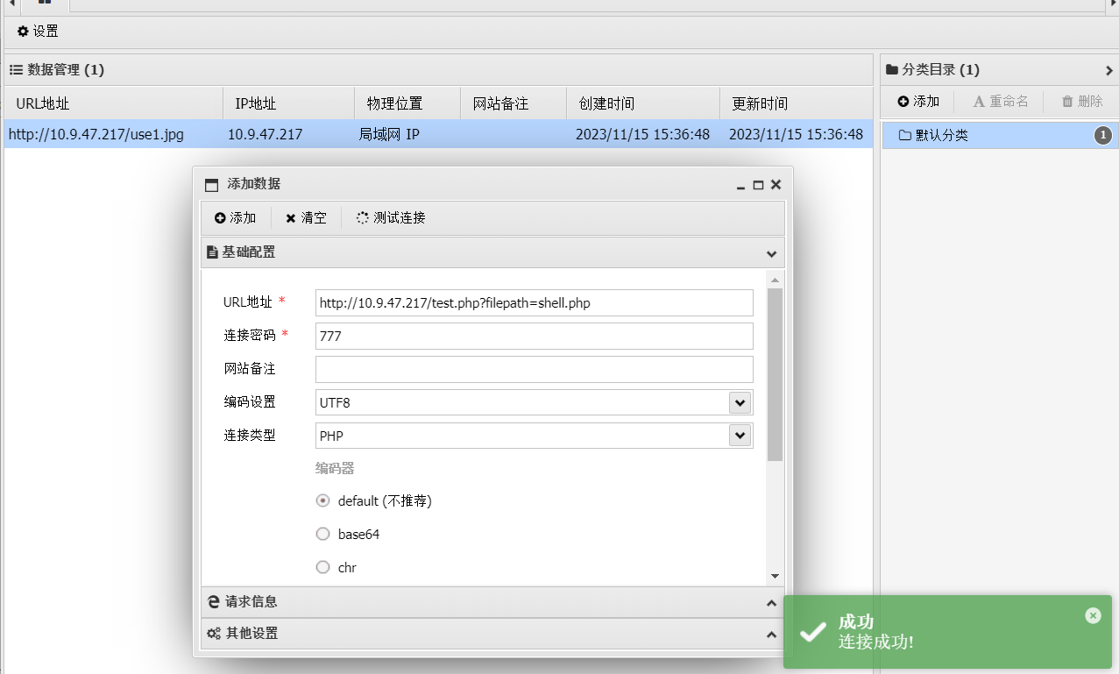Viewport: 1119px width, 674px height.
Task: Click the scrollbar down arrow in dialog
Action: click(x=775, y=576)
